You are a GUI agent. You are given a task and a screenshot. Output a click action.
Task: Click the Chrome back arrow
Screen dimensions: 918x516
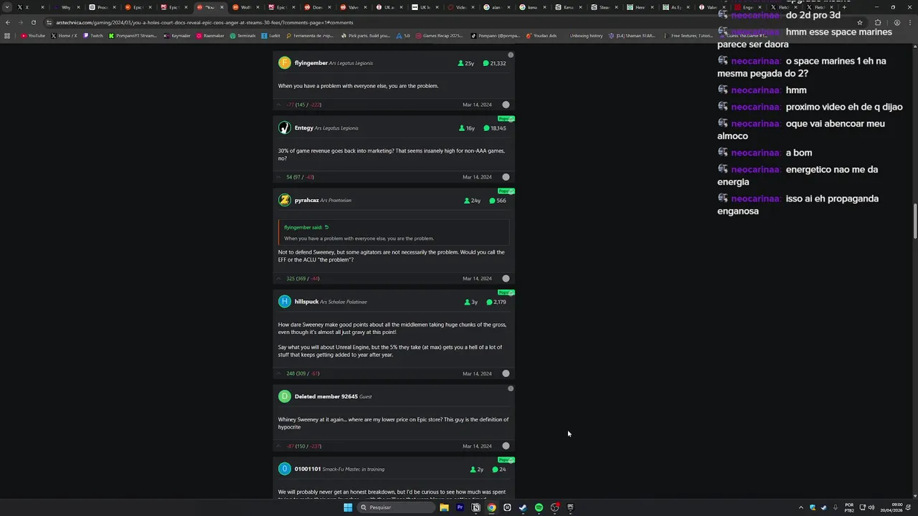tap(8, 22)
